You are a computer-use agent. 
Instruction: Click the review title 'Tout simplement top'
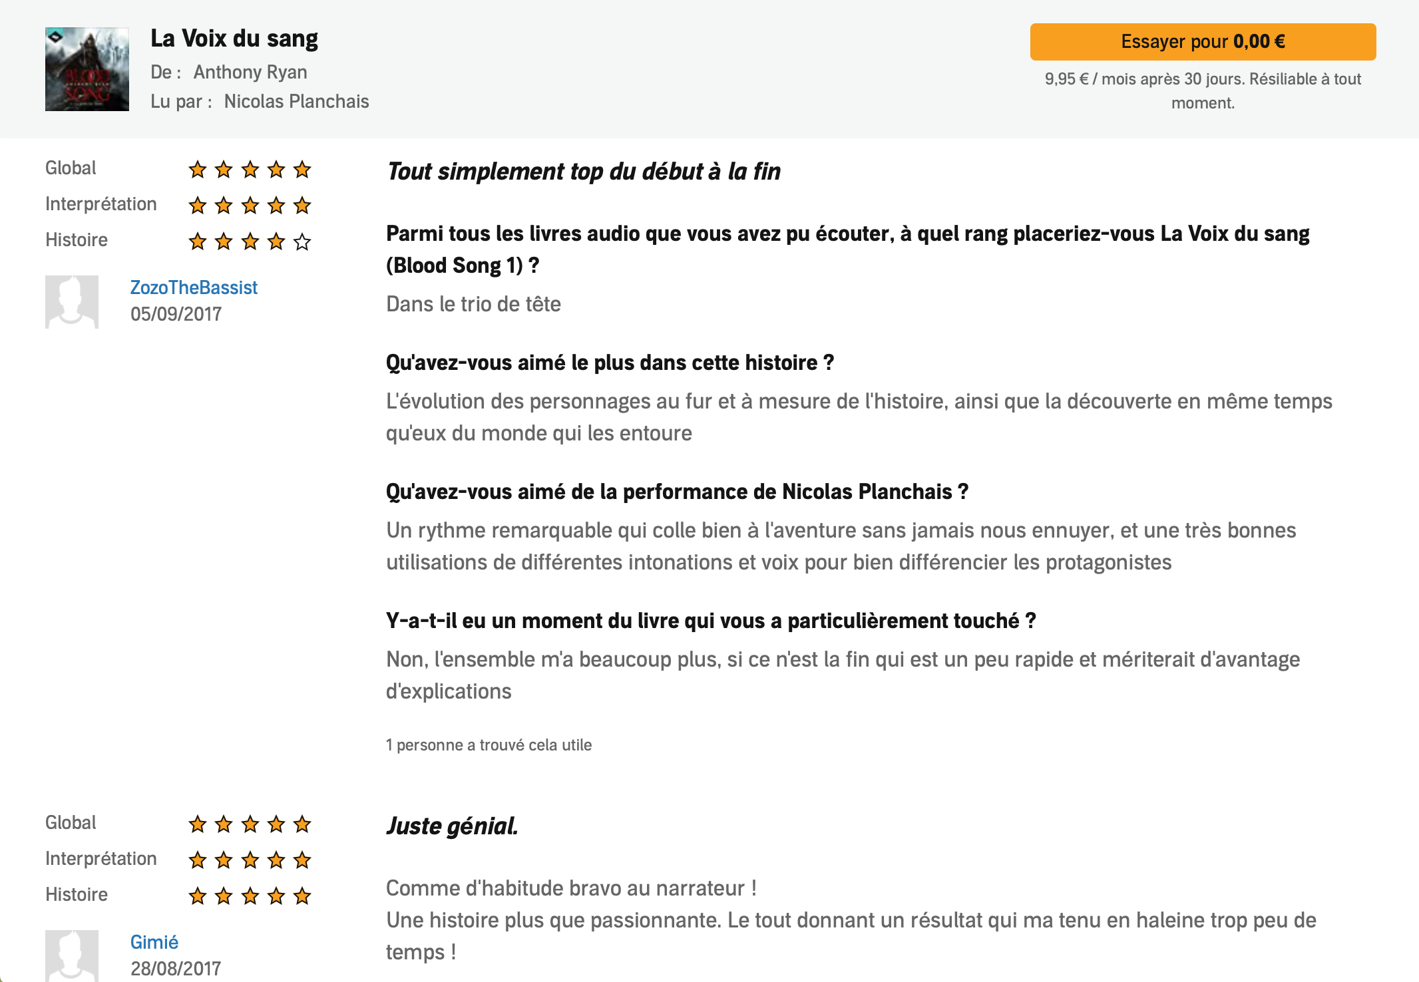click(583, 172)
